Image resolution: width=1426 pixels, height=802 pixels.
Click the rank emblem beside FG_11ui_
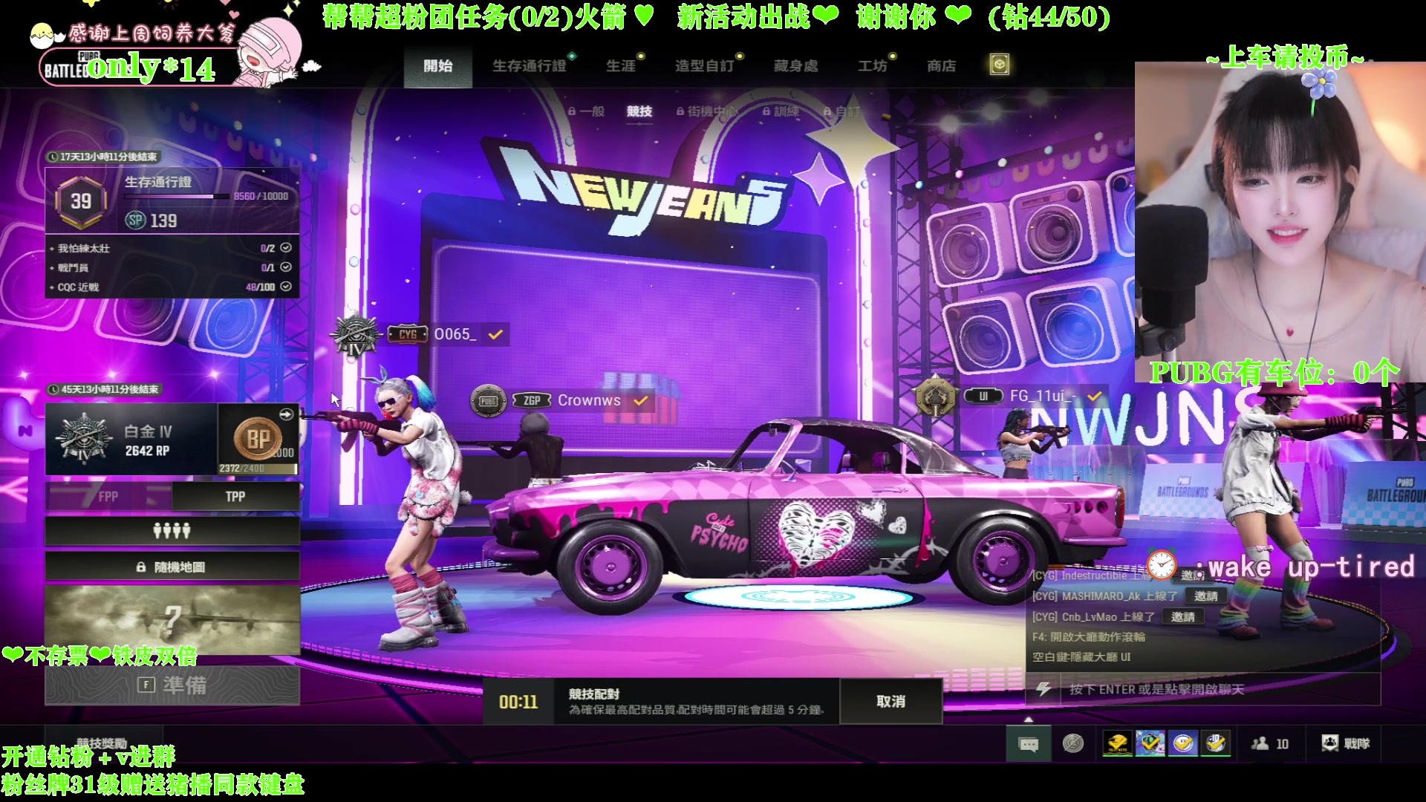tap(935, 396)
